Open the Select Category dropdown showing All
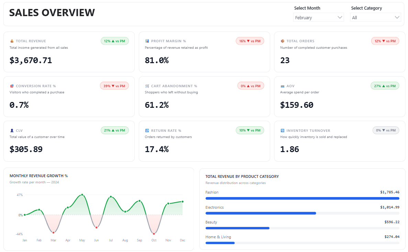The width and height of the screenshot is (408, 252). click(x=375, y=18)
